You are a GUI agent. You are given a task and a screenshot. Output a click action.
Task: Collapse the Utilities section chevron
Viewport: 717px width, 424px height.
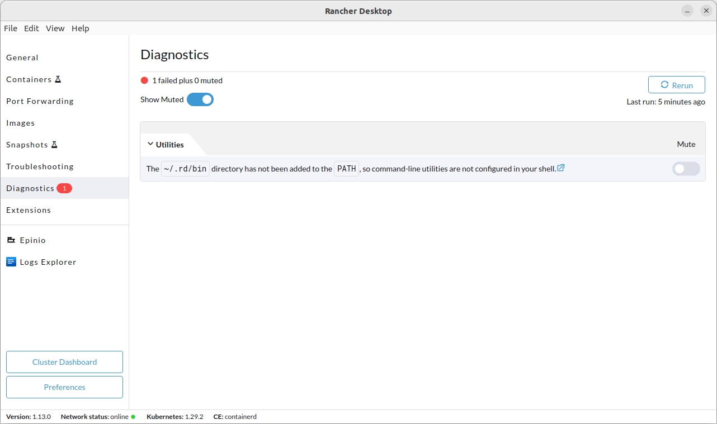tap(150, 144)
